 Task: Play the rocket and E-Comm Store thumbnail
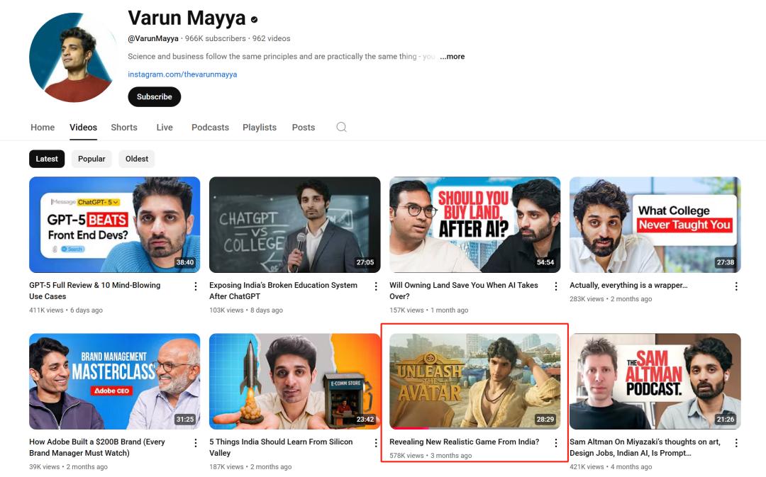point(294,381)
